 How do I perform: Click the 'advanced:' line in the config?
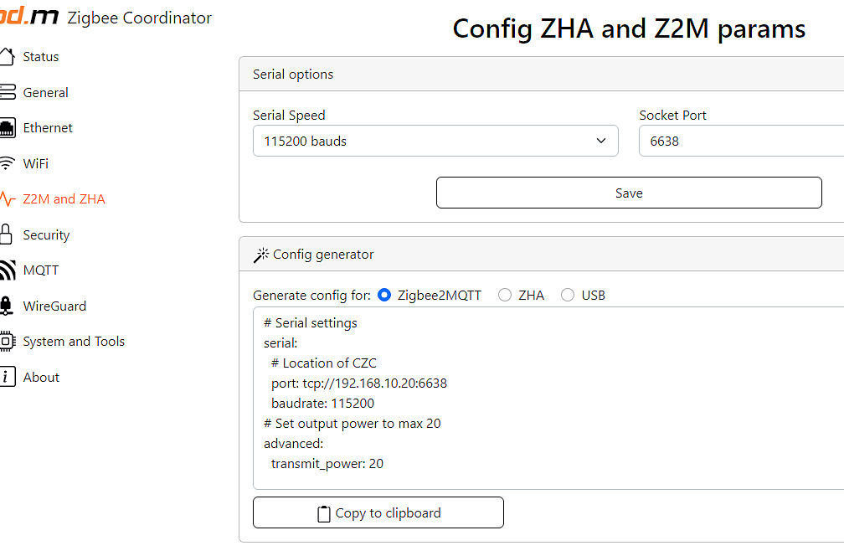293,444
